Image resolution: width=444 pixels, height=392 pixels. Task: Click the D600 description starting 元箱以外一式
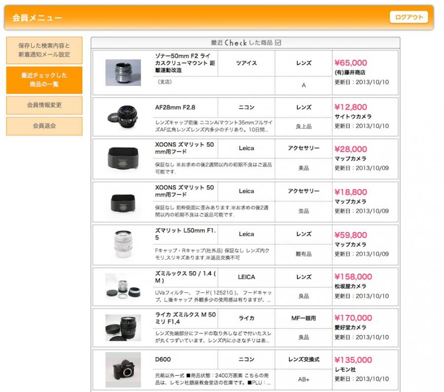pyautogui.click(x=213, y=379)
